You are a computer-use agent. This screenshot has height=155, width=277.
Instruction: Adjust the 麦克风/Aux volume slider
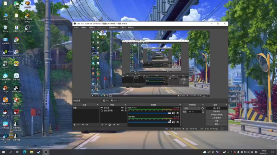[x=150, y=113]
